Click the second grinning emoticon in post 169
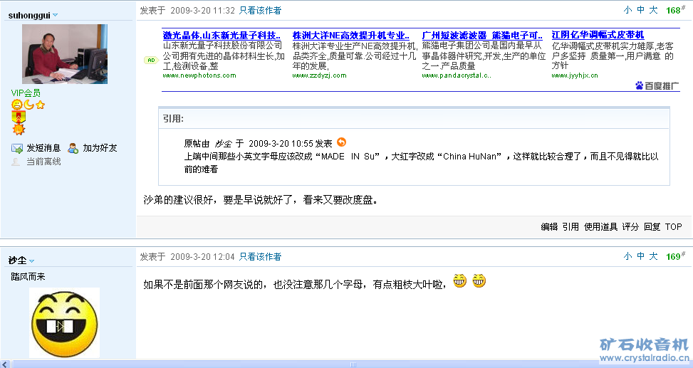The width and height of the screenshot is (693, 368). pos(479,280)
